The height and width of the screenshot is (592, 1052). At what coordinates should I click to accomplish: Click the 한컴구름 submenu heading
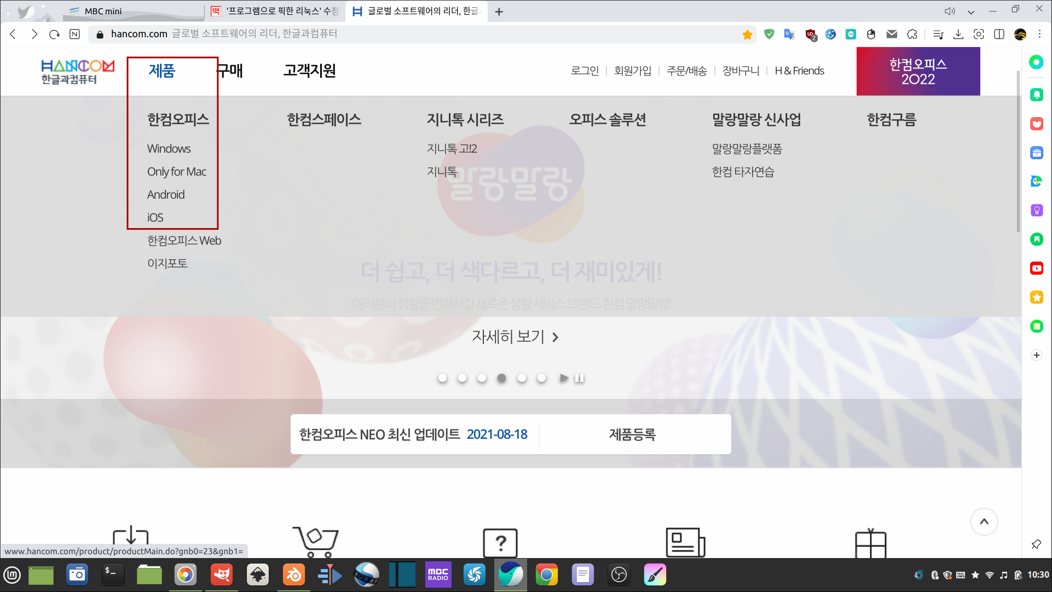click(x=892, y=119)
